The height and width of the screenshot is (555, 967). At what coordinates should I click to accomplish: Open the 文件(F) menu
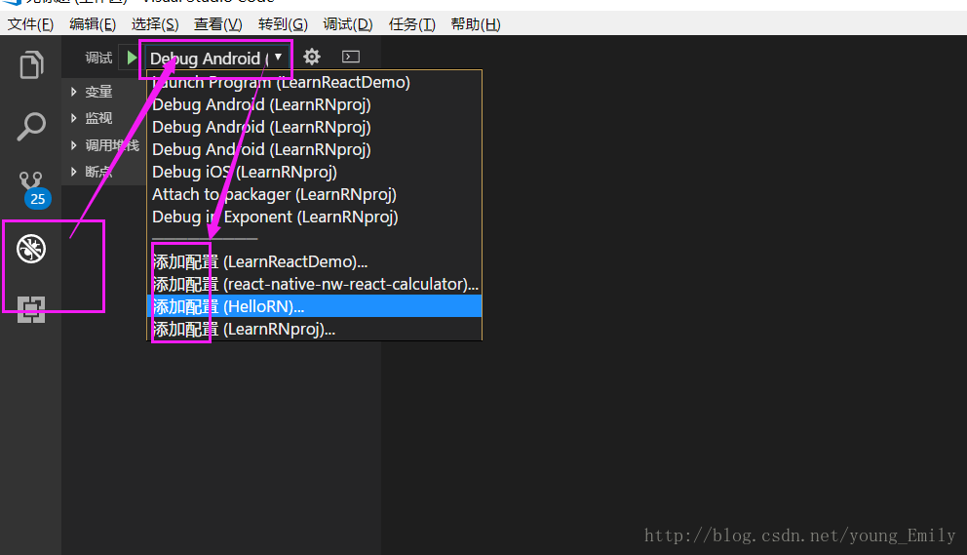30,24
